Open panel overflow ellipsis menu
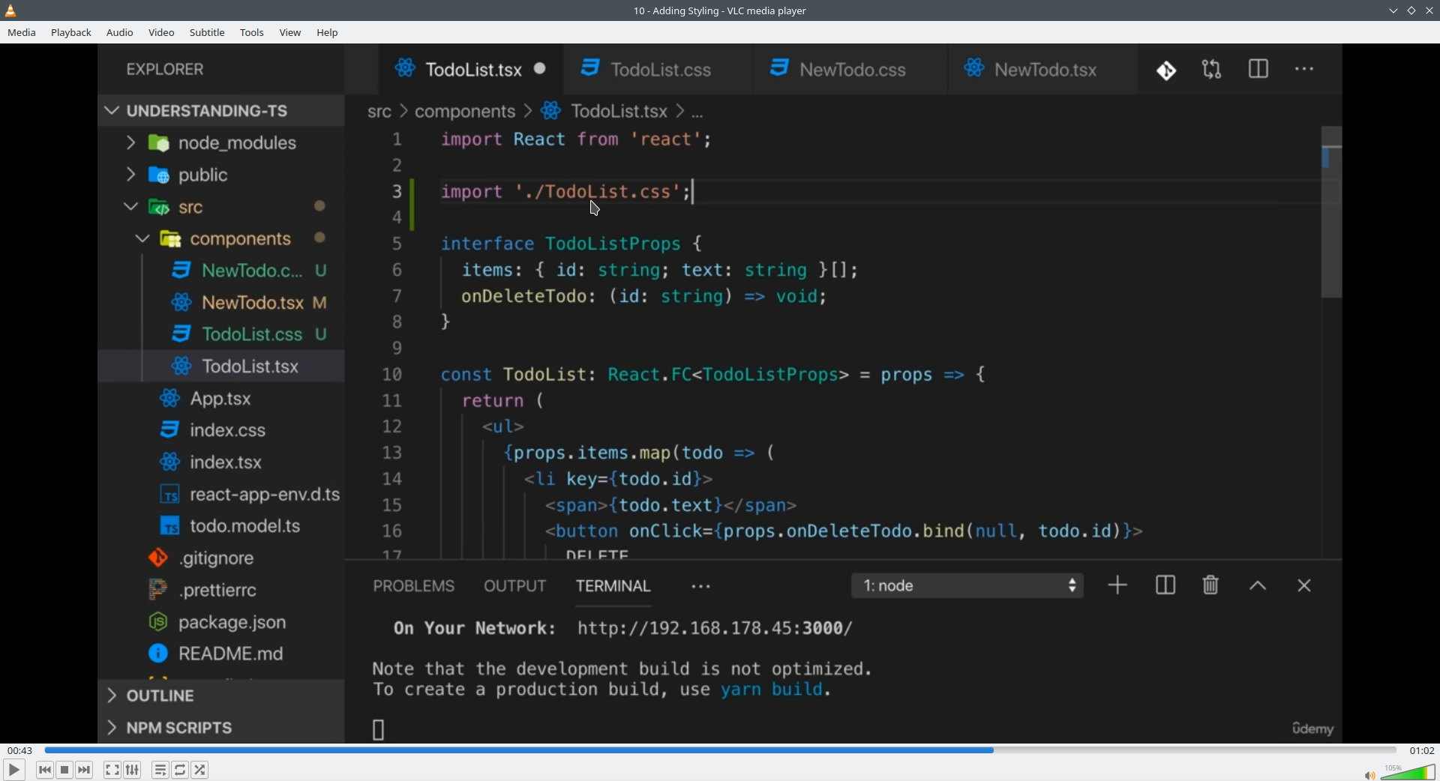This screenshot has height=781, width=1440. tap(701, 587)
